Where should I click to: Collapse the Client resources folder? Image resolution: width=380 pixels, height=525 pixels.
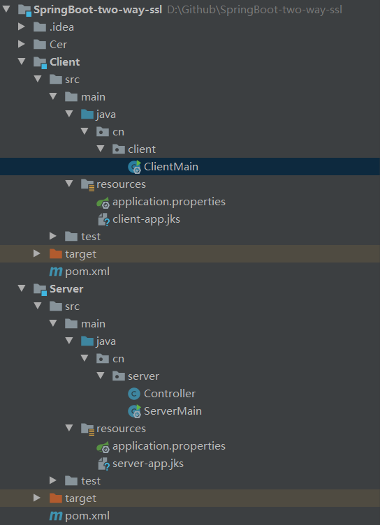tap(69, 183)
